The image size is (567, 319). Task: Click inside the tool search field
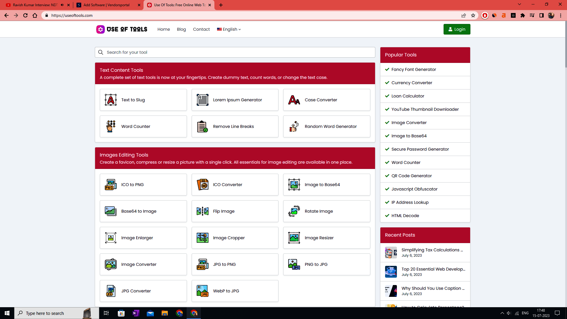click(207, 52)
